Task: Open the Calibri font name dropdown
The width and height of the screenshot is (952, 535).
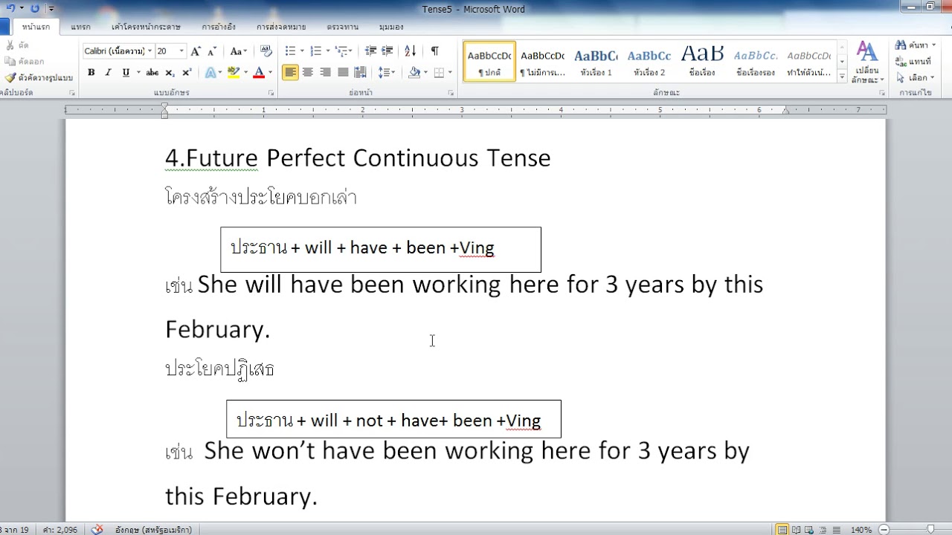Action: [149, 51]
